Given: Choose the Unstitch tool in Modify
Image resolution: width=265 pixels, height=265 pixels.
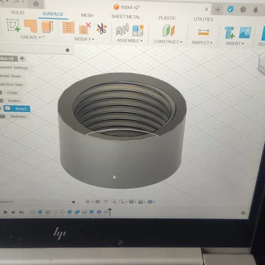Looking at the screenshot, I should (85, 28).
